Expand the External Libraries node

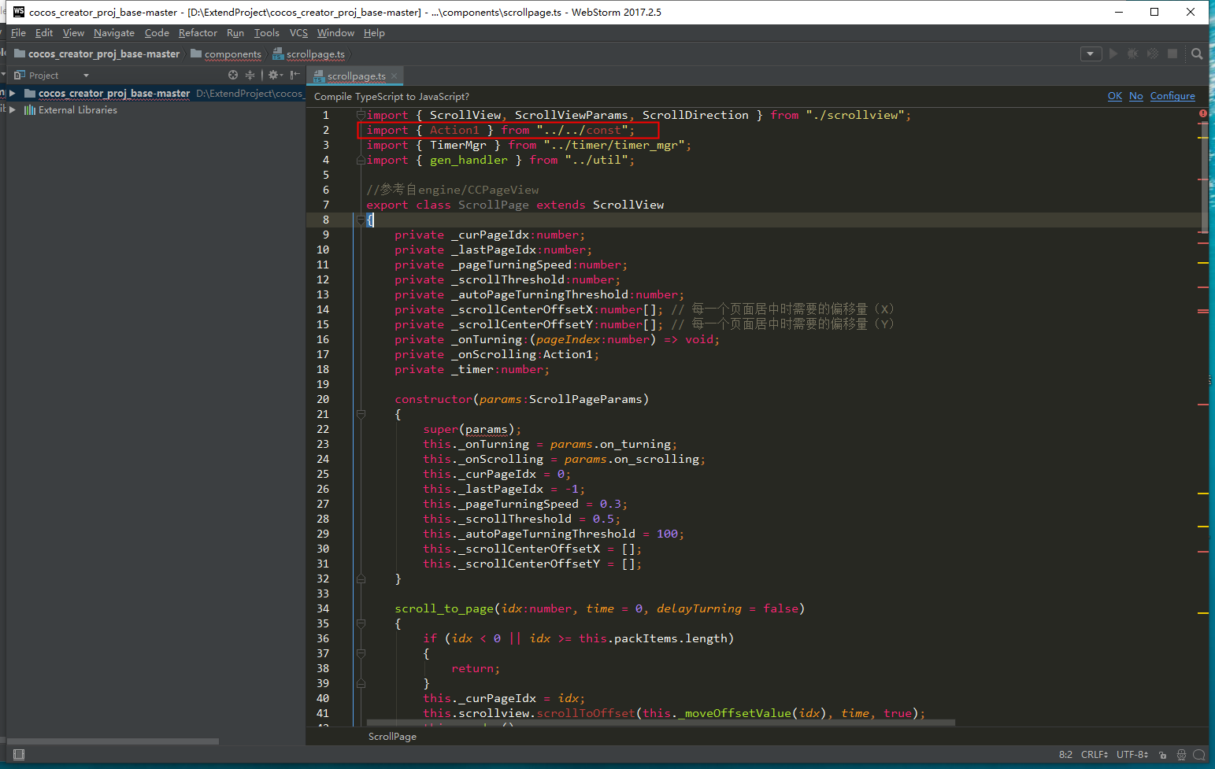(x=13, y=110)
